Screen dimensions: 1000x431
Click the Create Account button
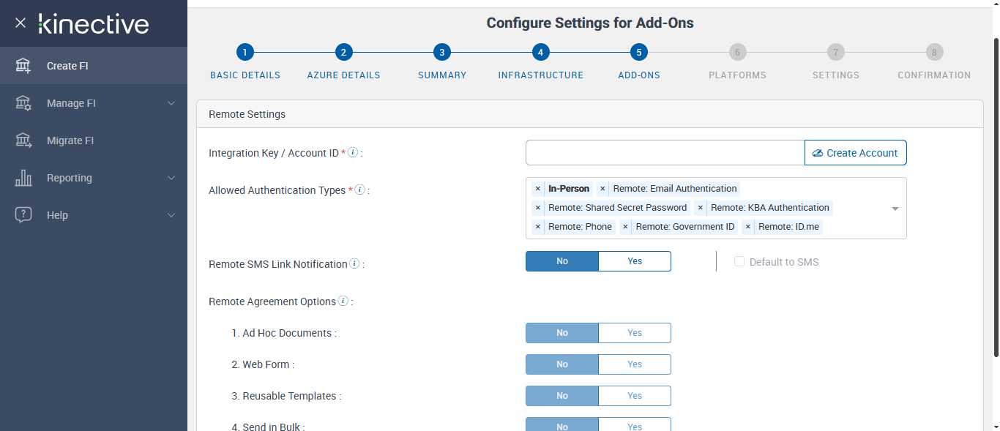(855, 153)
